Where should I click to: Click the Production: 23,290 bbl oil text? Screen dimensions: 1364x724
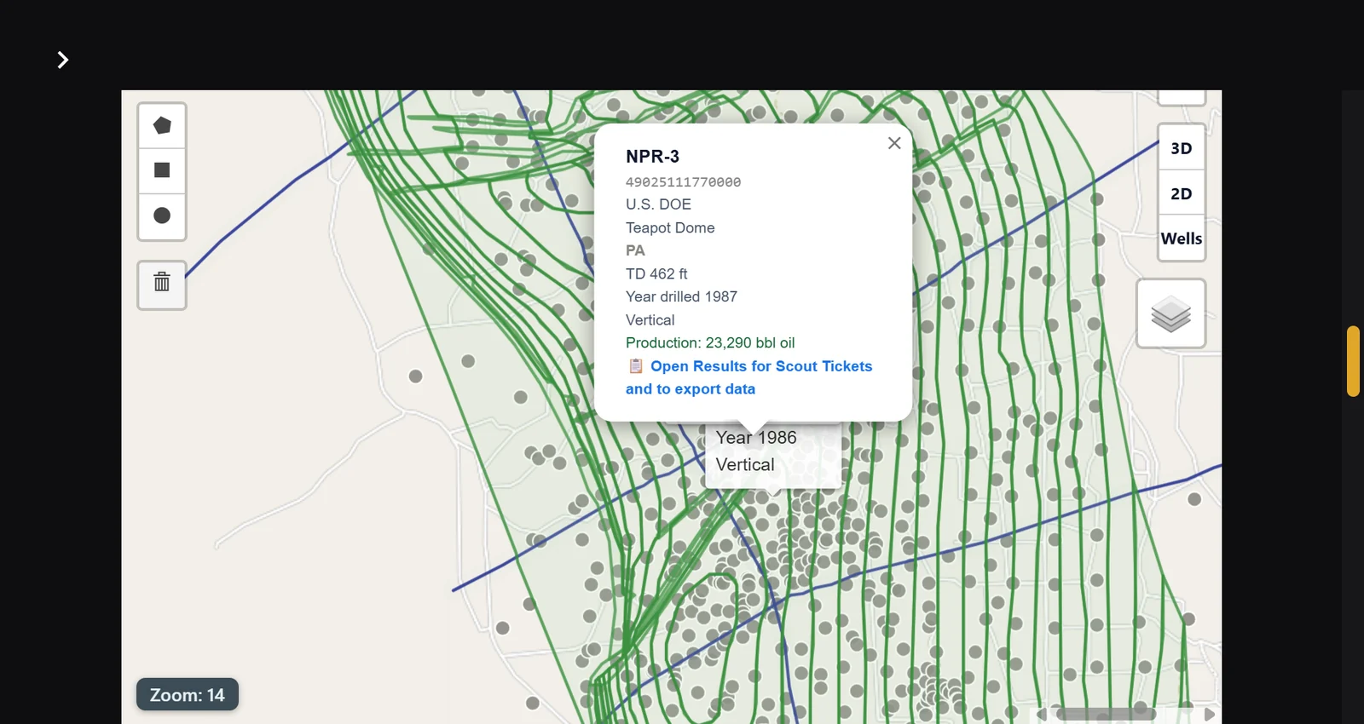click(710, 342)
